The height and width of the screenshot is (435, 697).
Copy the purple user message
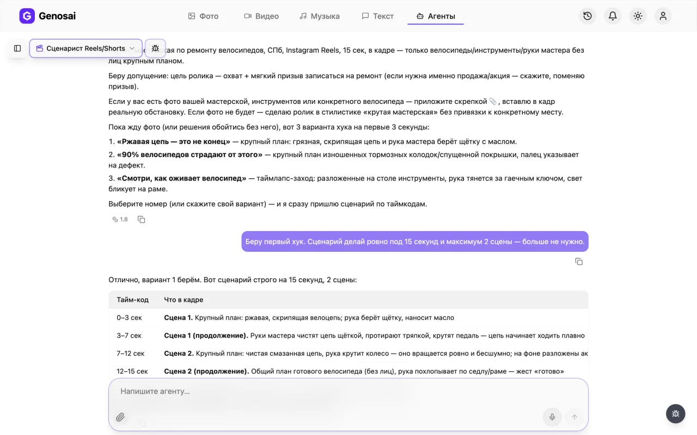tap(579, 262)
